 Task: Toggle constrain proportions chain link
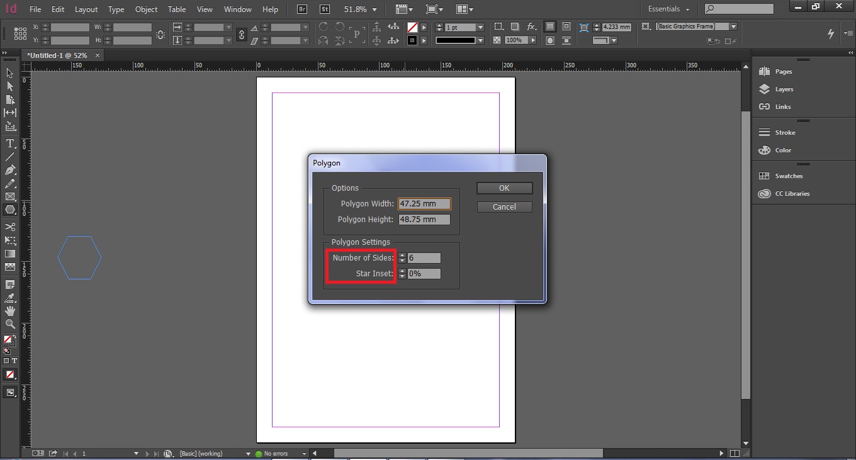tap(242, 34)
